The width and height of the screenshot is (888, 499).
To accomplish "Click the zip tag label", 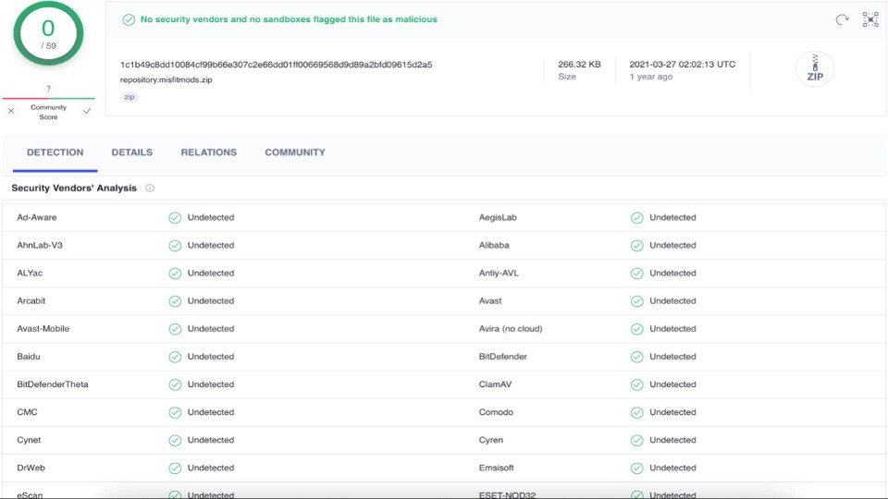I will pos(129,97).
